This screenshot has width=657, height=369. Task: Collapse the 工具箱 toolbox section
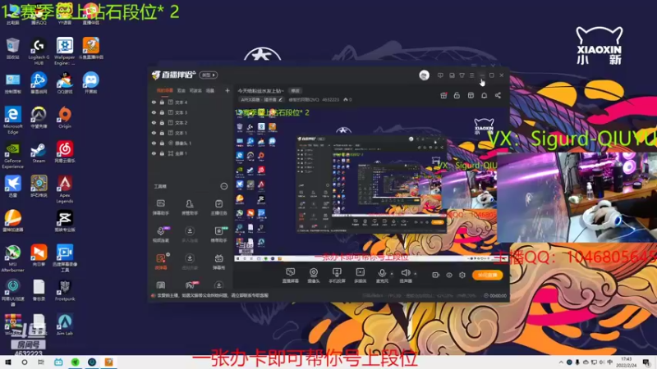click(224, 186)
